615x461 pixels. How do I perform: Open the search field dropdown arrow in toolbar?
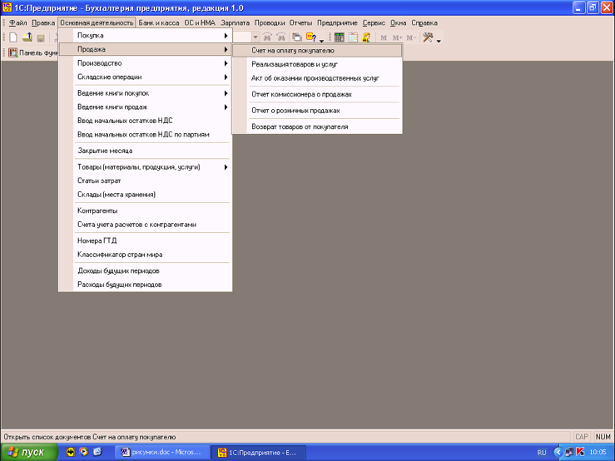click(256, 38)
